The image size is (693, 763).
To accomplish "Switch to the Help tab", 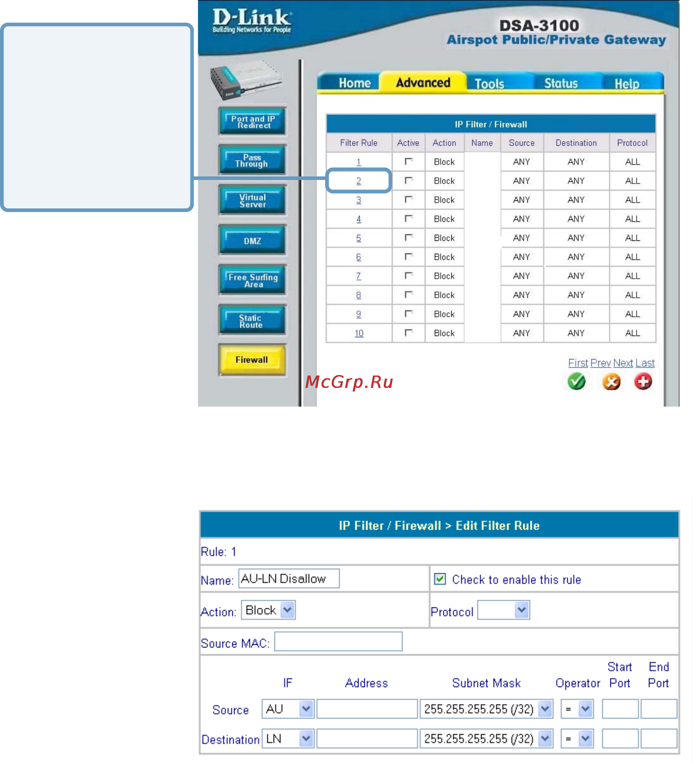I will [627, 84].
